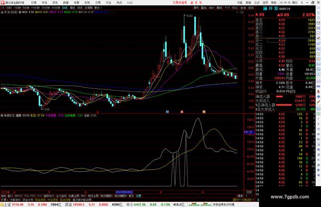Image resolution: width=321 pixels, height=207 pixels.
Task: Click the 深证 index in status bar
Action: point(68,204)
